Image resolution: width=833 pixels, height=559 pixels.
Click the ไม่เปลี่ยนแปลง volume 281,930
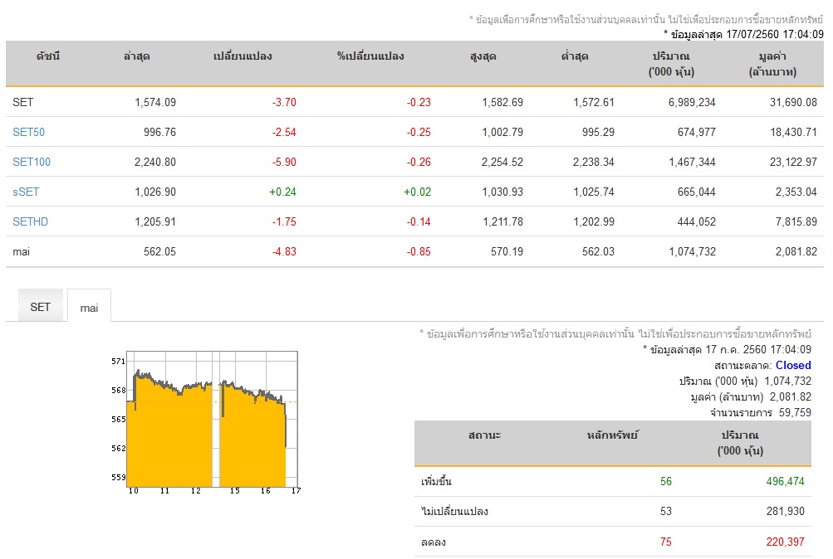click(785, 511)
